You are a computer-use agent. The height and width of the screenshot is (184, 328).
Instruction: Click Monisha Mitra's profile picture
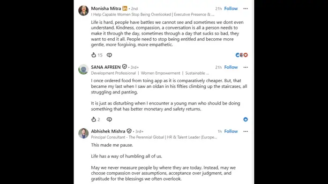pyautogui.click(x=83, y=10)
